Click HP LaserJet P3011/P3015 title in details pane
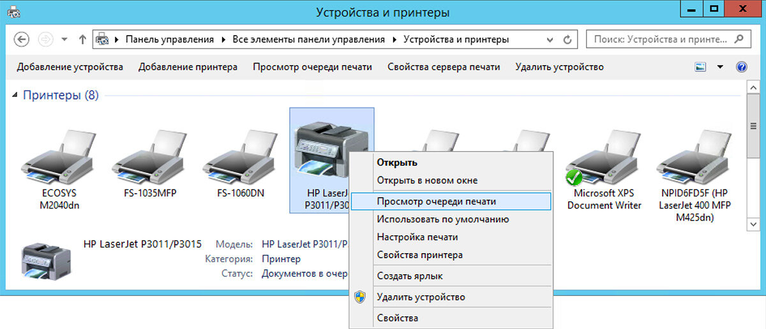Viewport: 766px width, 329px height. tap(143, 244)
